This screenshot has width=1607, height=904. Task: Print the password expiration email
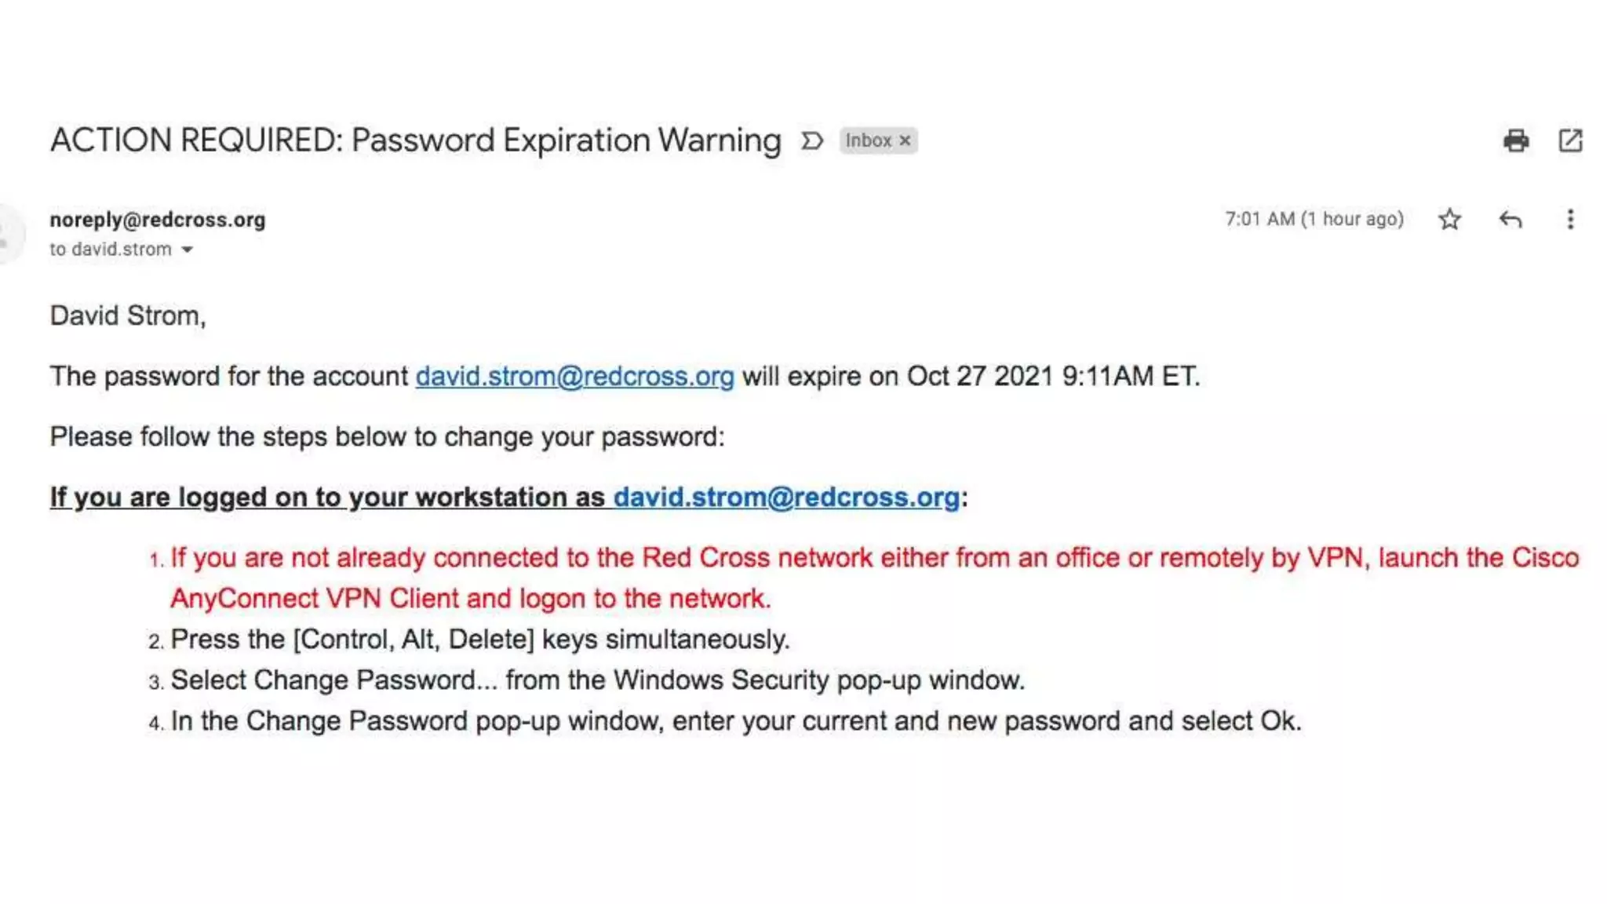click(1515, 140)
